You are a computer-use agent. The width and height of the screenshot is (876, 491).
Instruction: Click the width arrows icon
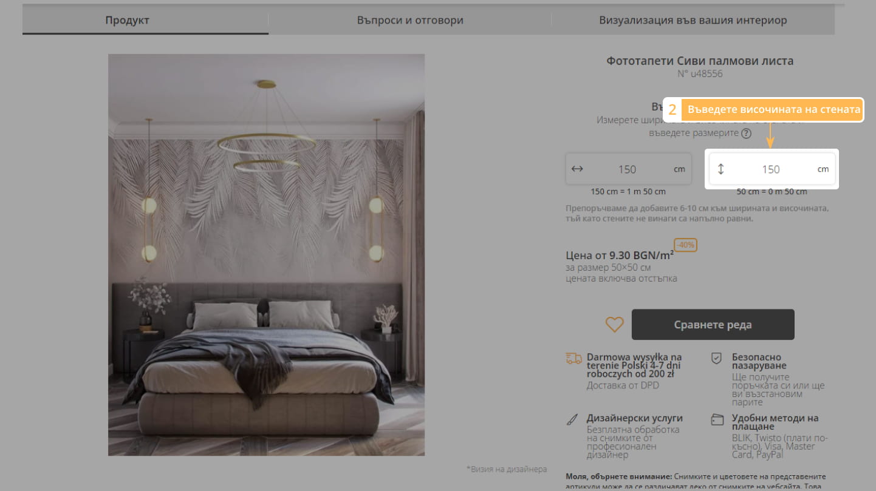[577, 169]
